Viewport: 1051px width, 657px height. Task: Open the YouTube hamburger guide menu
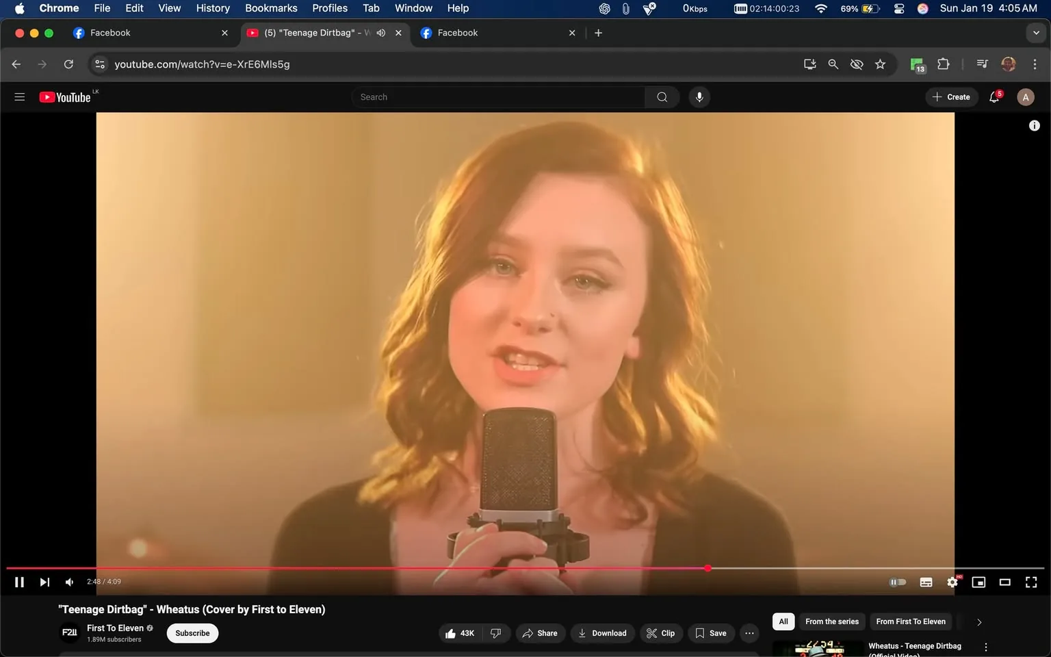(x=20, y=97)
